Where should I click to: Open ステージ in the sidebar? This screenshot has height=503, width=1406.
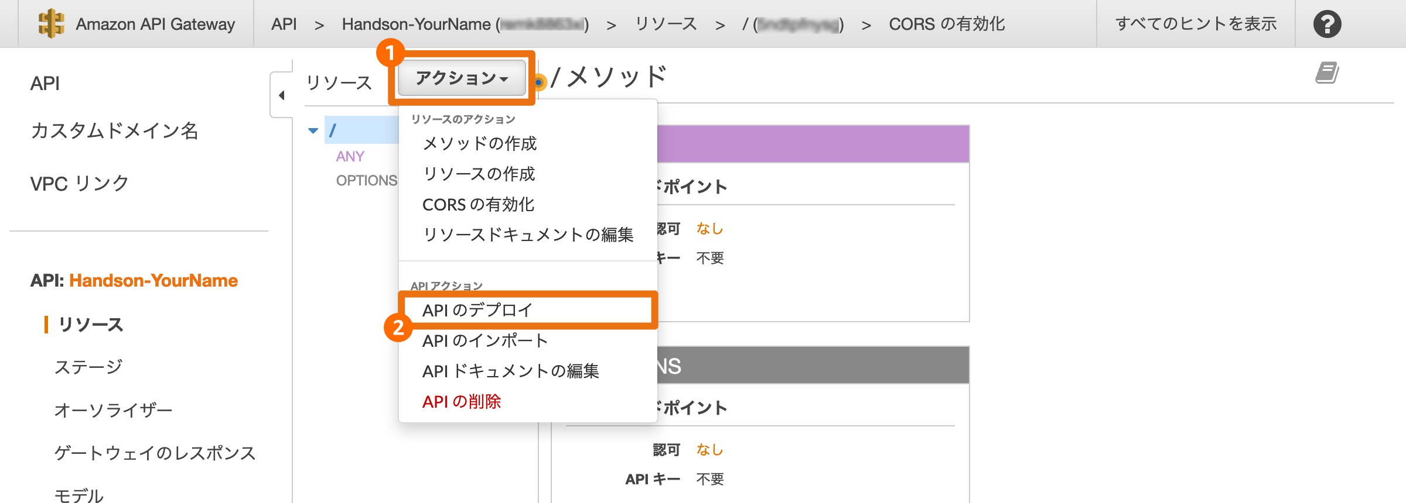pos(88,367)
